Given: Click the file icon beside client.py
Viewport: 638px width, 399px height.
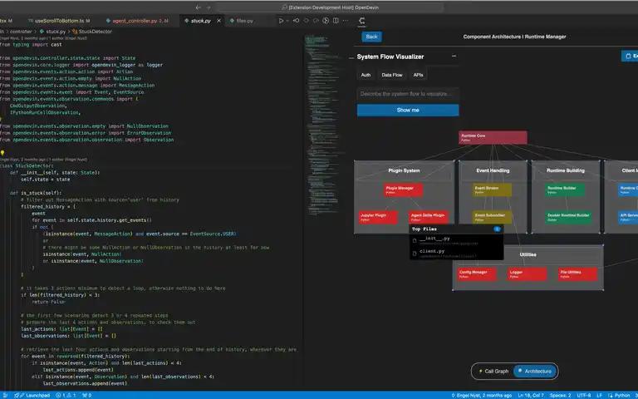Looking at the screenshot, I should [x=415, y=254].
